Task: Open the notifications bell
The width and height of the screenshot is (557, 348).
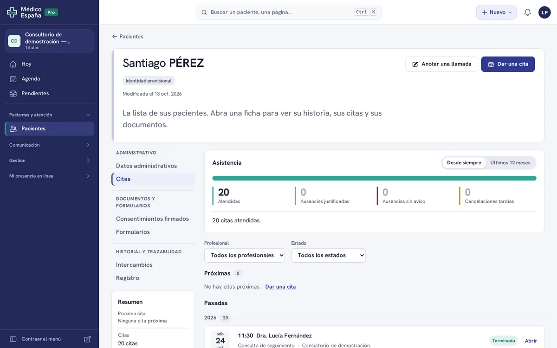Action: pos(527,13)
